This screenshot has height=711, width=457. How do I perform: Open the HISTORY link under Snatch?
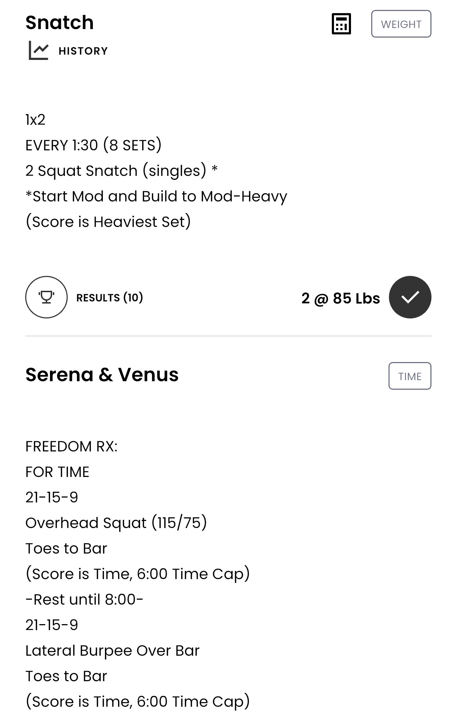coord(83,51)
